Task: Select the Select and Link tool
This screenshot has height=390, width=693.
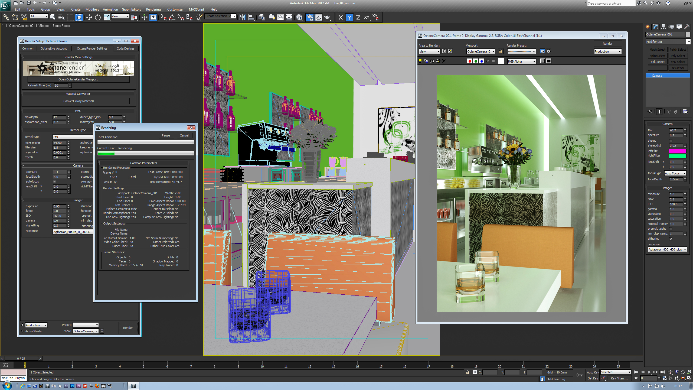Action: click(x=6, y=17)
